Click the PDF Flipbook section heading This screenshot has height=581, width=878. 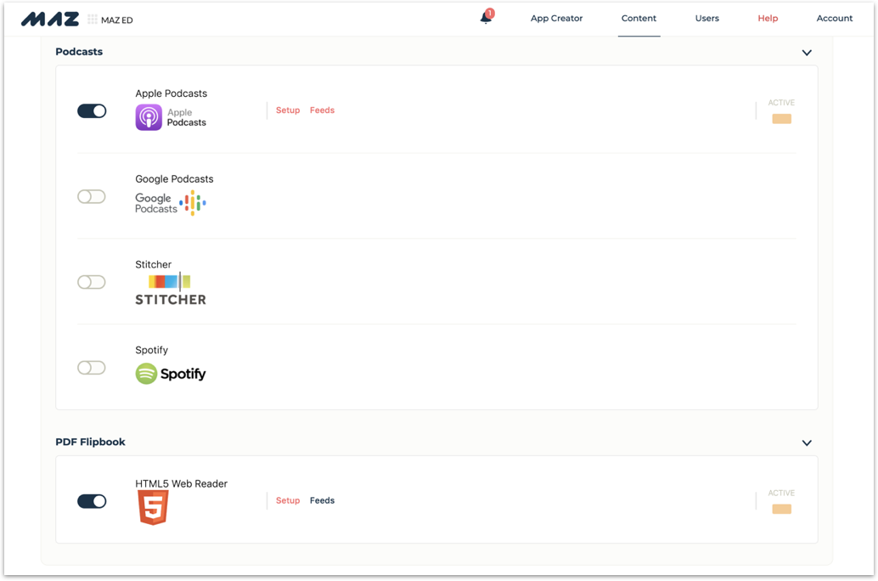point(90,442)
